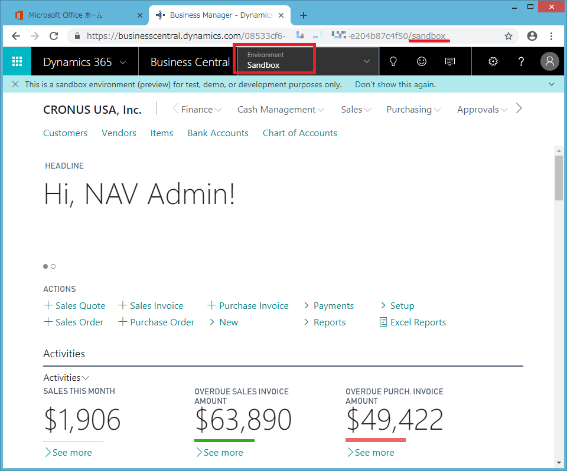Viewport: 567px width, 471px height.
Task: Open the Cash Management dropdown menu
Action: [x=281, y=110]
